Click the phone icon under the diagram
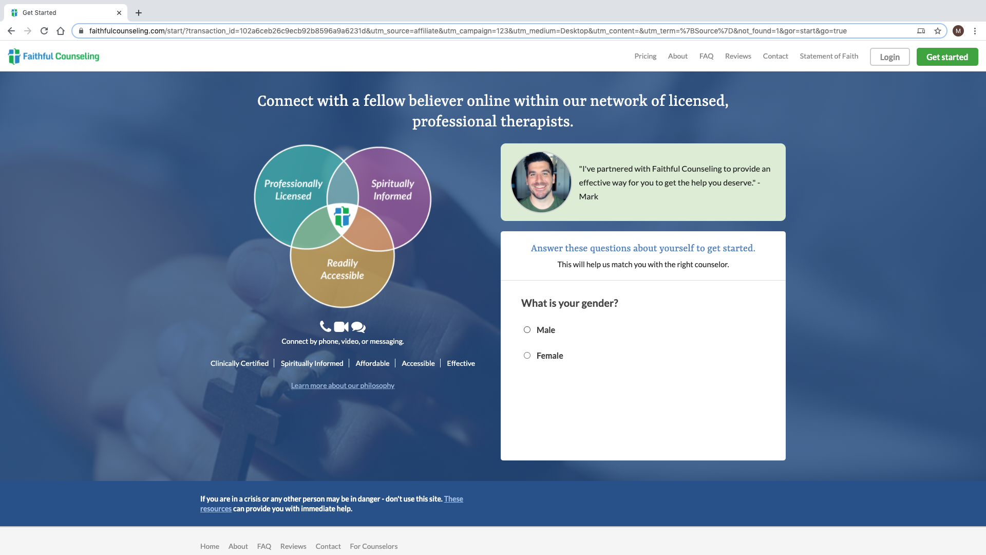986x555 pixels. pos(325,326)
